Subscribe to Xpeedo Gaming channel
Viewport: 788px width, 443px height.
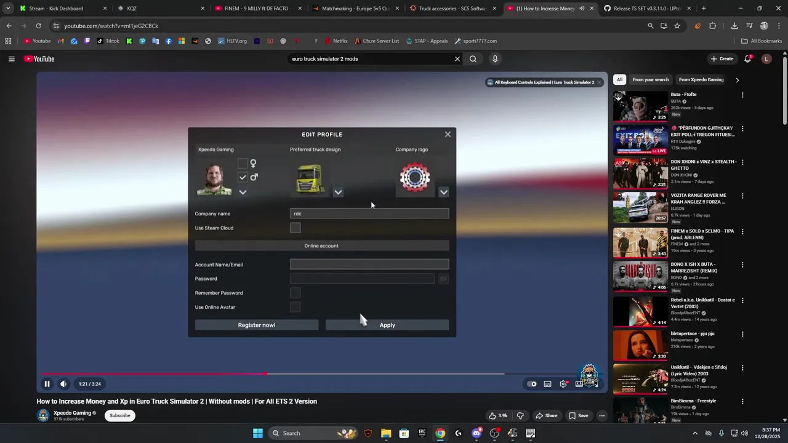pos(120,415)
